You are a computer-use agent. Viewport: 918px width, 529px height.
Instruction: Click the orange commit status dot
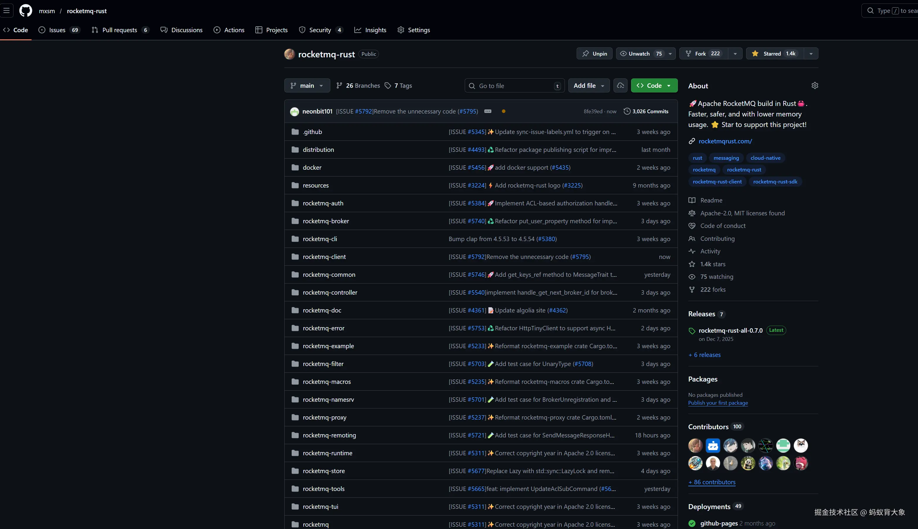point(504,111)
